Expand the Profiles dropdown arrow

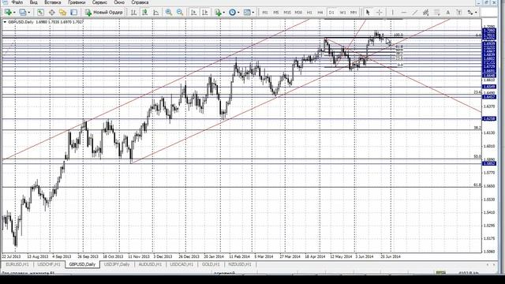(29, 13)
